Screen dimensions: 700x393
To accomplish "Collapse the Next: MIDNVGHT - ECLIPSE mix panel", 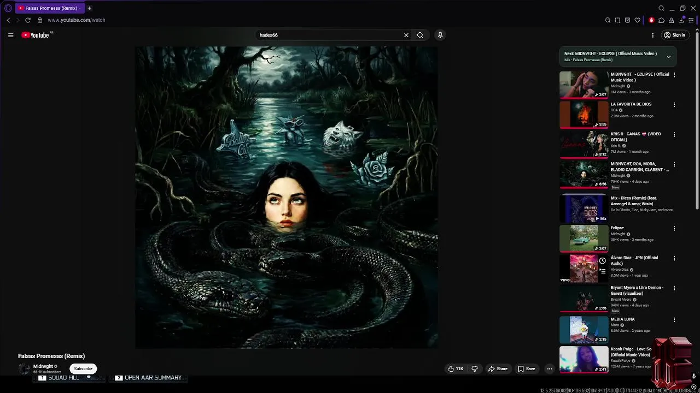I will [668, 56].
